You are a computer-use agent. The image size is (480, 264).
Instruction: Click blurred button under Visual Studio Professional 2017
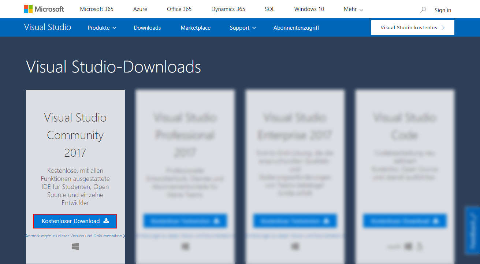[x=185, y=221]
